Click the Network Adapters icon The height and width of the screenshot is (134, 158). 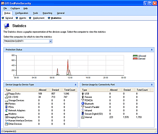pyautogui.click(x=7, y=111)
